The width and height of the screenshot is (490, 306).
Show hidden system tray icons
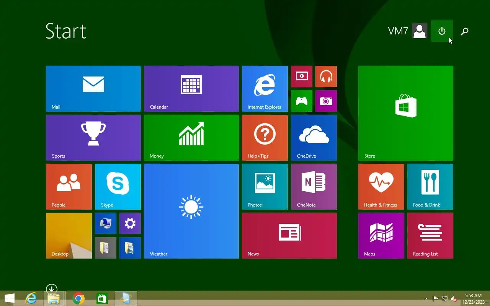[x=426, y=299]
